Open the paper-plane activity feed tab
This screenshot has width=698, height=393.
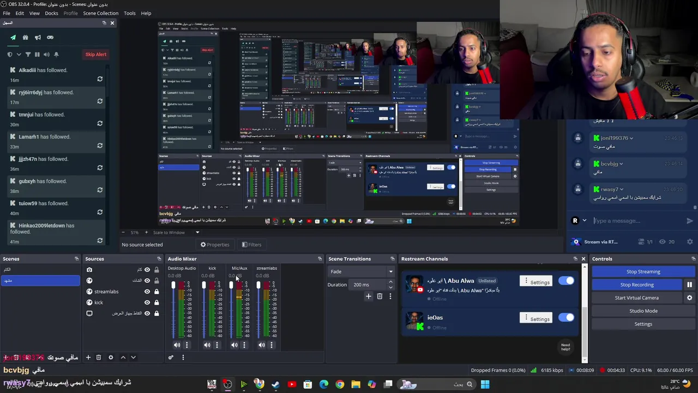[13, 38]
